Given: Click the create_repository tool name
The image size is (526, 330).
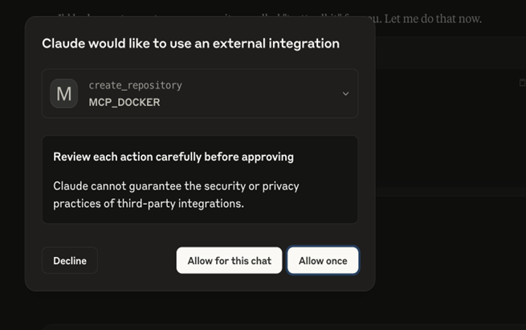Looking at the screenshot, I should click(x=135, y=85).
